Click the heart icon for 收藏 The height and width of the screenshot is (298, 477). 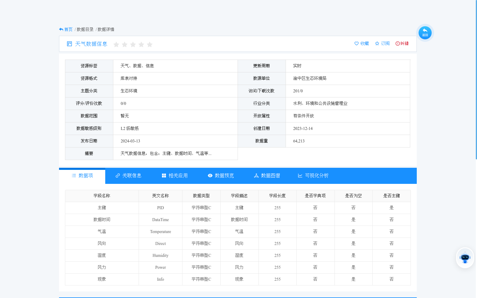pyautogui.click(x=356, y=44)
